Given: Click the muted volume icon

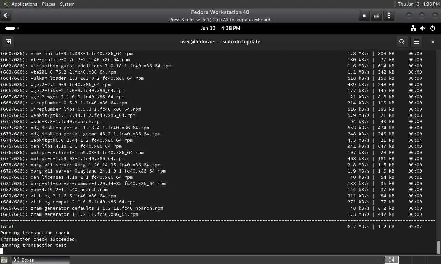Looking at the screenshot, I should [x=423, y=28].
